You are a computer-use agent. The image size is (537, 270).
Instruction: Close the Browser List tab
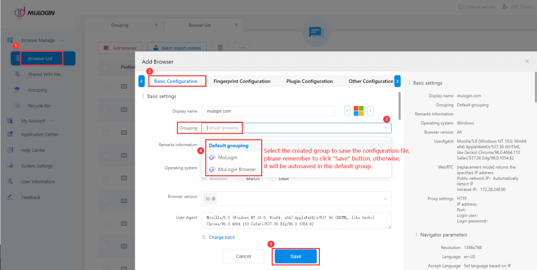[x=237, y=25]
